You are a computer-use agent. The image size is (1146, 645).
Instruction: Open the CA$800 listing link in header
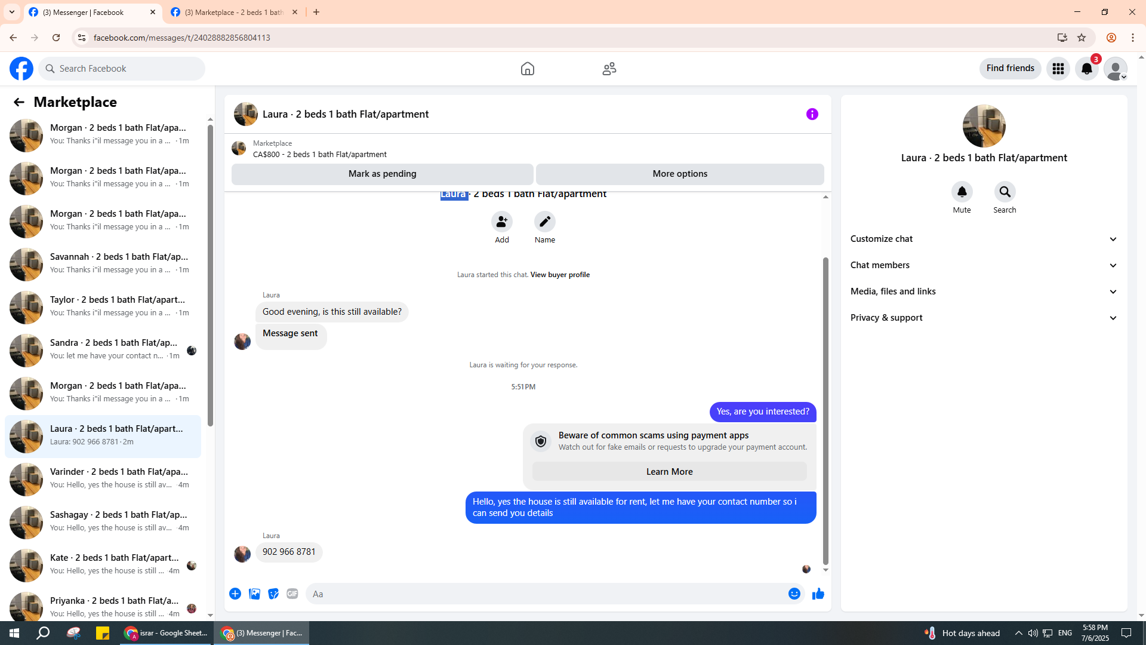tap(320, 155)
